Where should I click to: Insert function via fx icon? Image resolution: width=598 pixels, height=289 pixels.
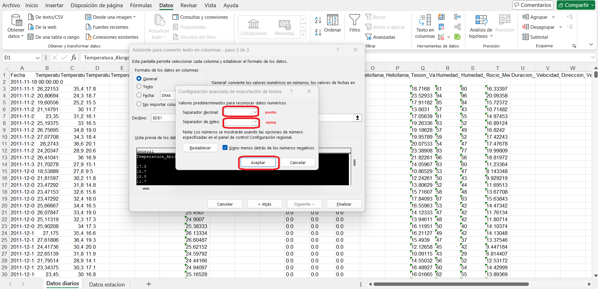(74, 57)
